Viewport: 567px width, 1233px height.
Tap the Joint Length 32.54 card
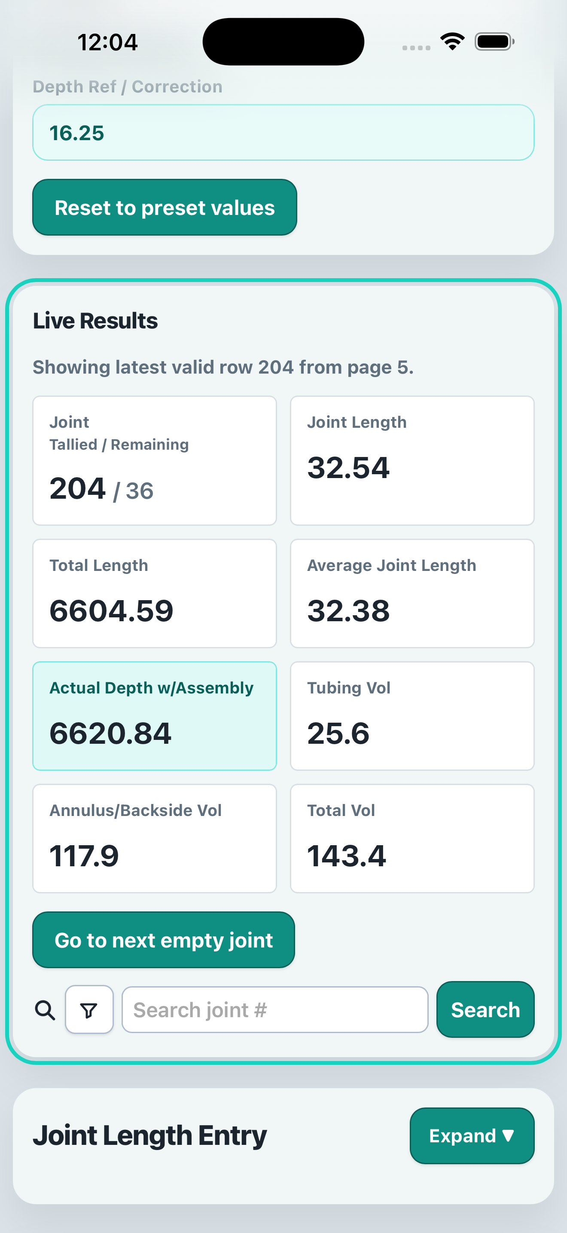(x=412, y=460)
